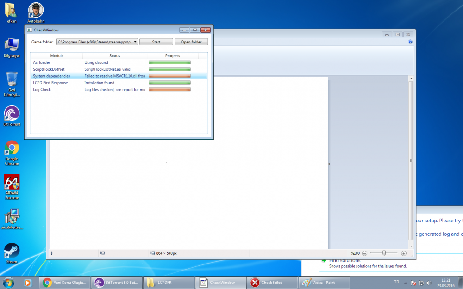463x289 pixels.
Task: Open the AIDA64 Extreme desktop shortcut
Action: [x=12, y=187]
